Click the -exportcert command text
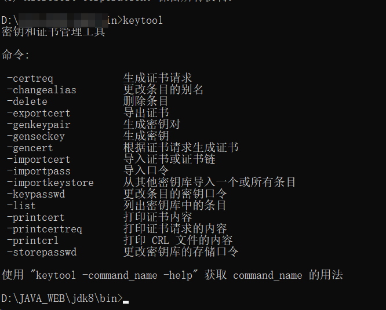Screen dimensions: 386x310 point(39,113)
